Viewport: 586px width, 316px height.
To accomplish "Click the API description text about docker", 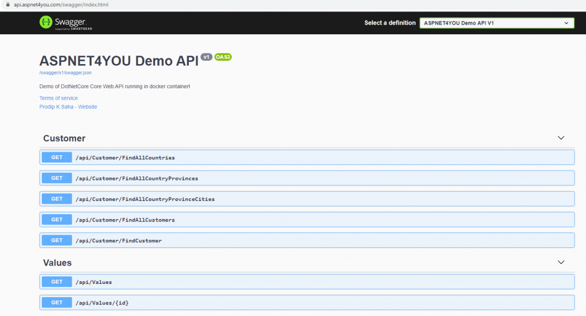I will 114,86.
